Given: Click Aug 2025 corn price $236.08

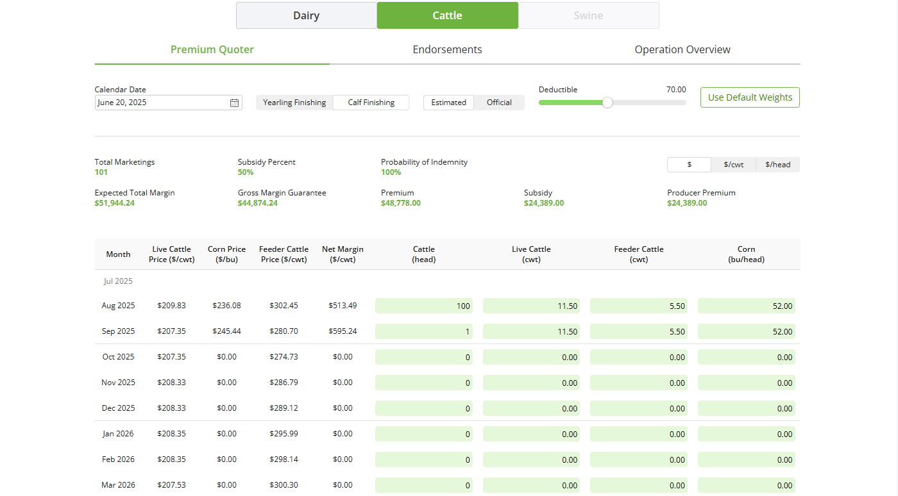Looking at the screenshot, I should click(x=226, y=306).
